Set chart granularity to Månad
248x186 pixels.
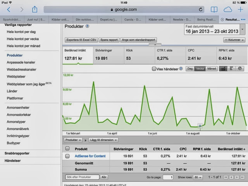[x=212, y=69]
